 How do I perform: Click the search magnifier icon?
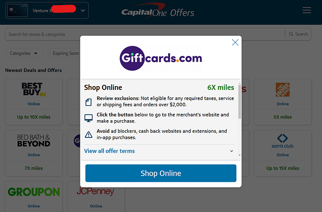coord(291,34)
